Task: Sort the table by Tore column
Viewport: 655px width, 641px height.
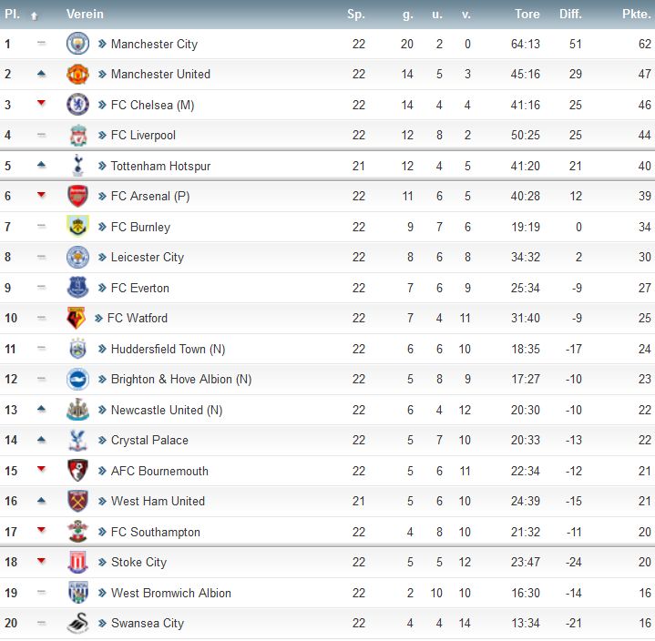Action: [527, 15]
